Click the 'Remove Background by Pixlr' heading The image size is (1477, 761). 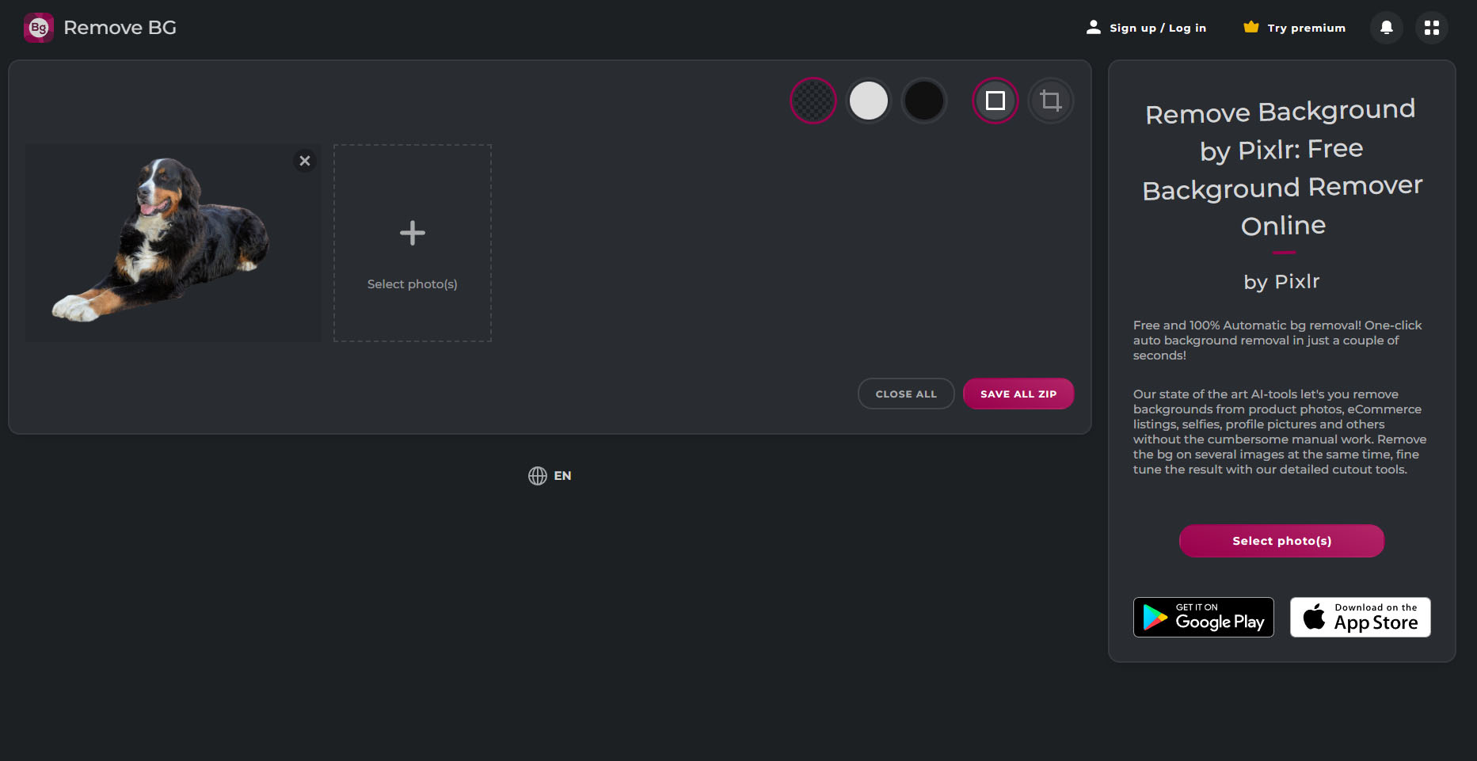click(1282, 168)
